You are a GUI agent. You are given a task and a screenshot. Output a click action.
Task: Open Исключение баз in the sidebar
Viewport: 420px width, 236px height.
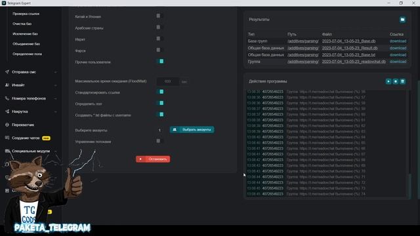[x=25, y=34]
